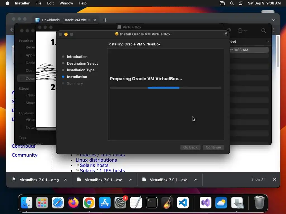Open the Contribute link on the webpage

tap(23, 146)
